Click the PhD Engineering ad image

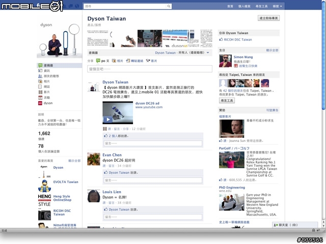[x=232, y=202]
